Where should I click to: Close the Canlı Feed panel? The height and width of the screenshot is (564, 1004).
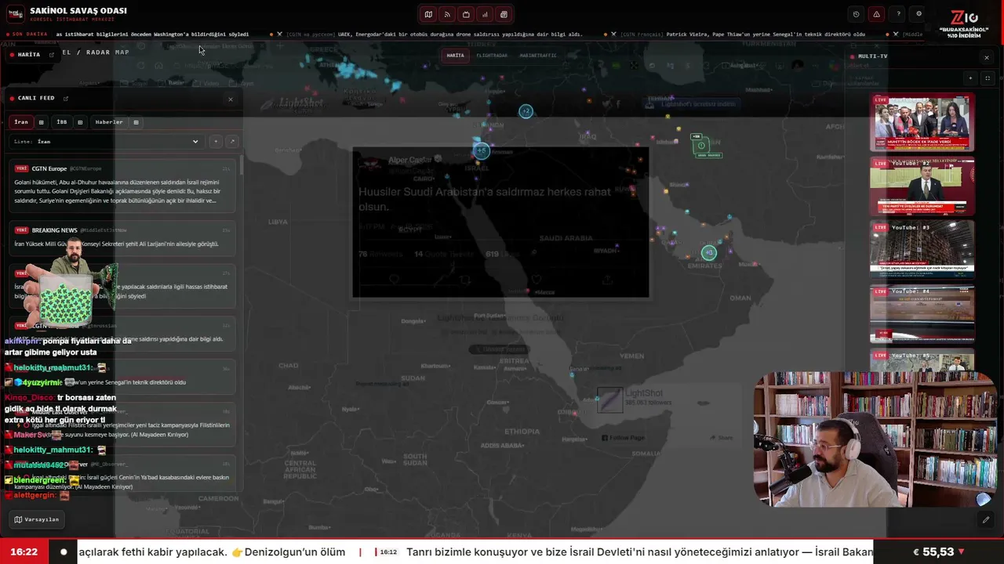click(231, 99)
